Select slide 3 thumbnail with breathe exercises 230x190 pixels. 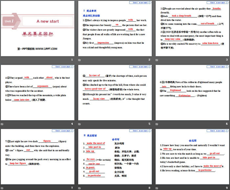(192, 29)
